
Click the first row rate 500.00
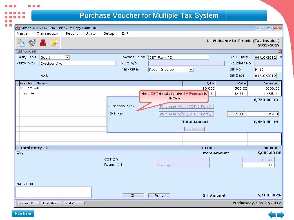241,88
